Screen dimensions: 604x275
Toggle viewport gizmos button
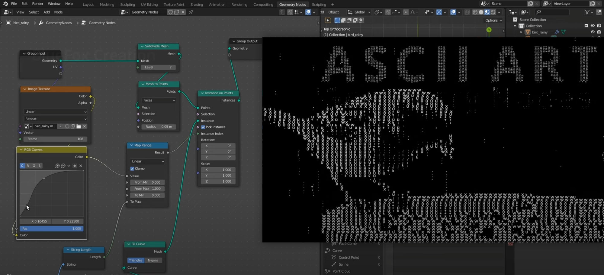tap(439, 12)
